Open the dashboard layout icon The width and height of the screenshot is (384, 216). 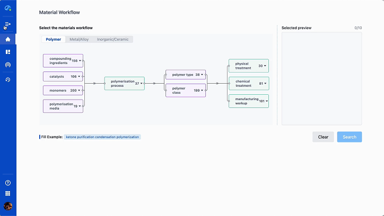coord(8,52)
